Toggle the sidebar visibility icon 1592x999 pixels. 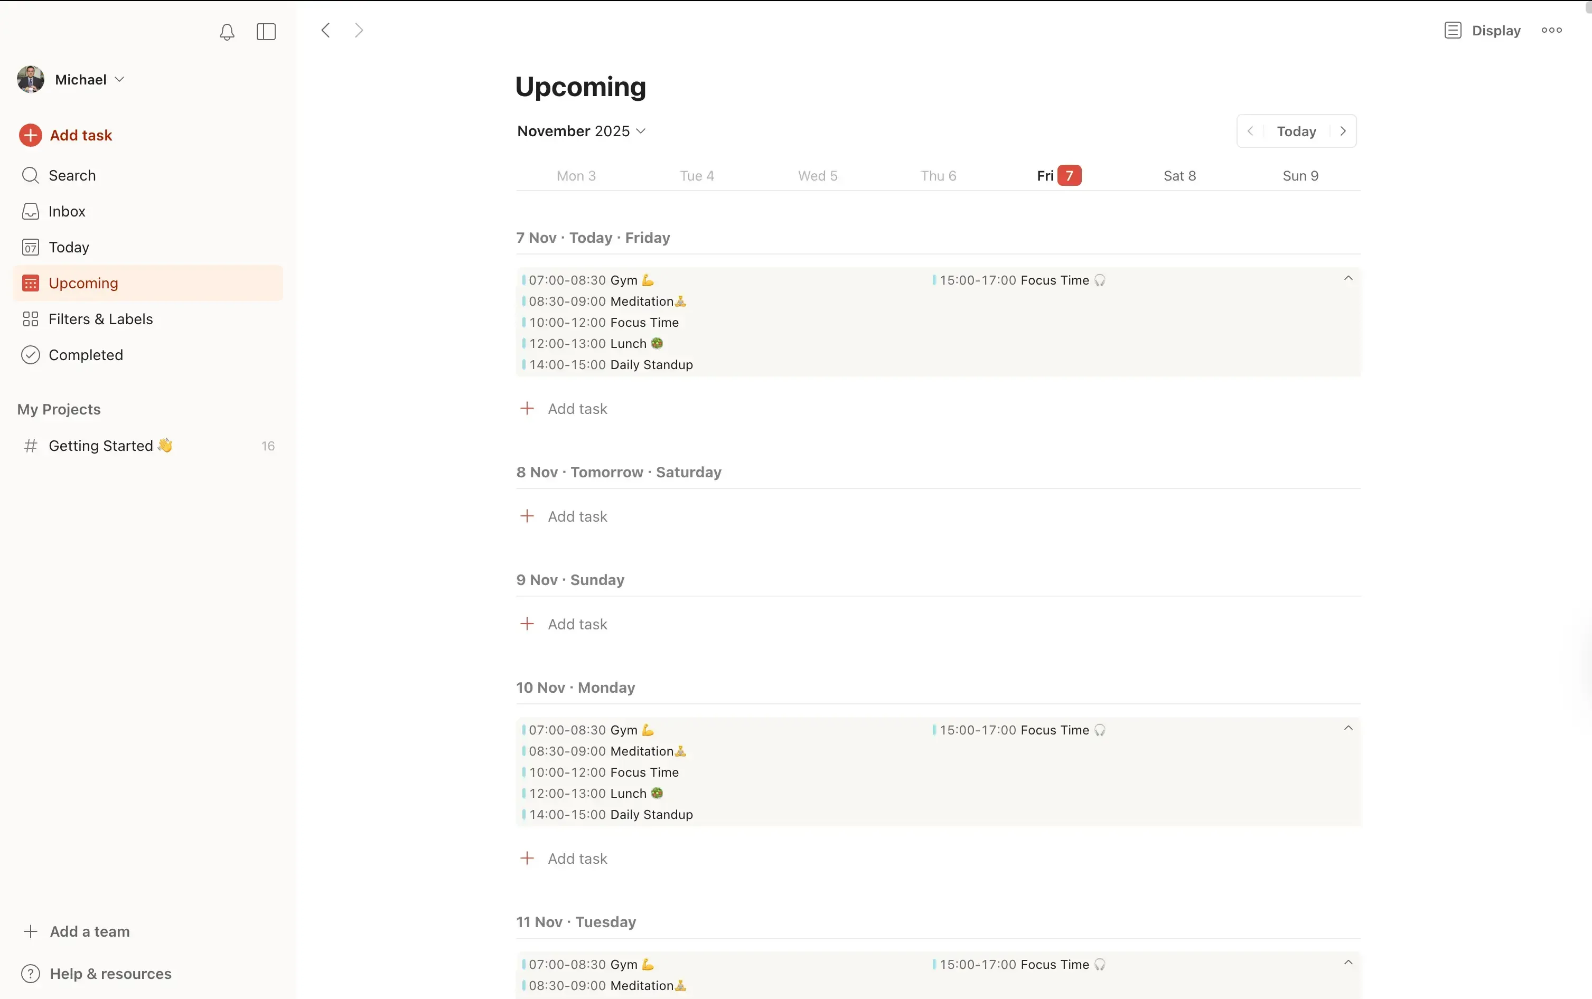266,31
